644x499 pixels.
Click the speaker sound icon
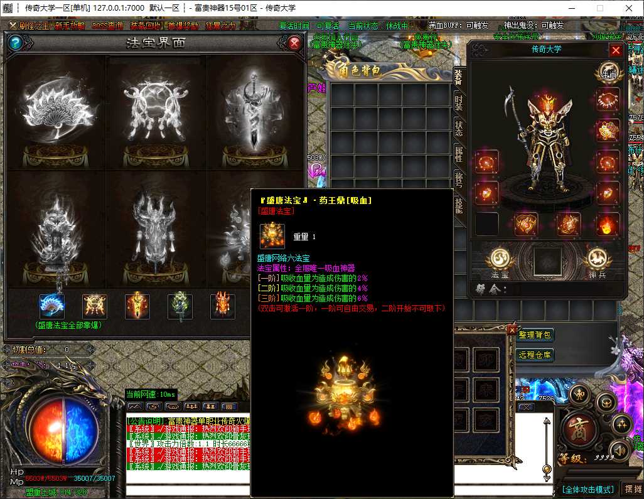(620, 451)
